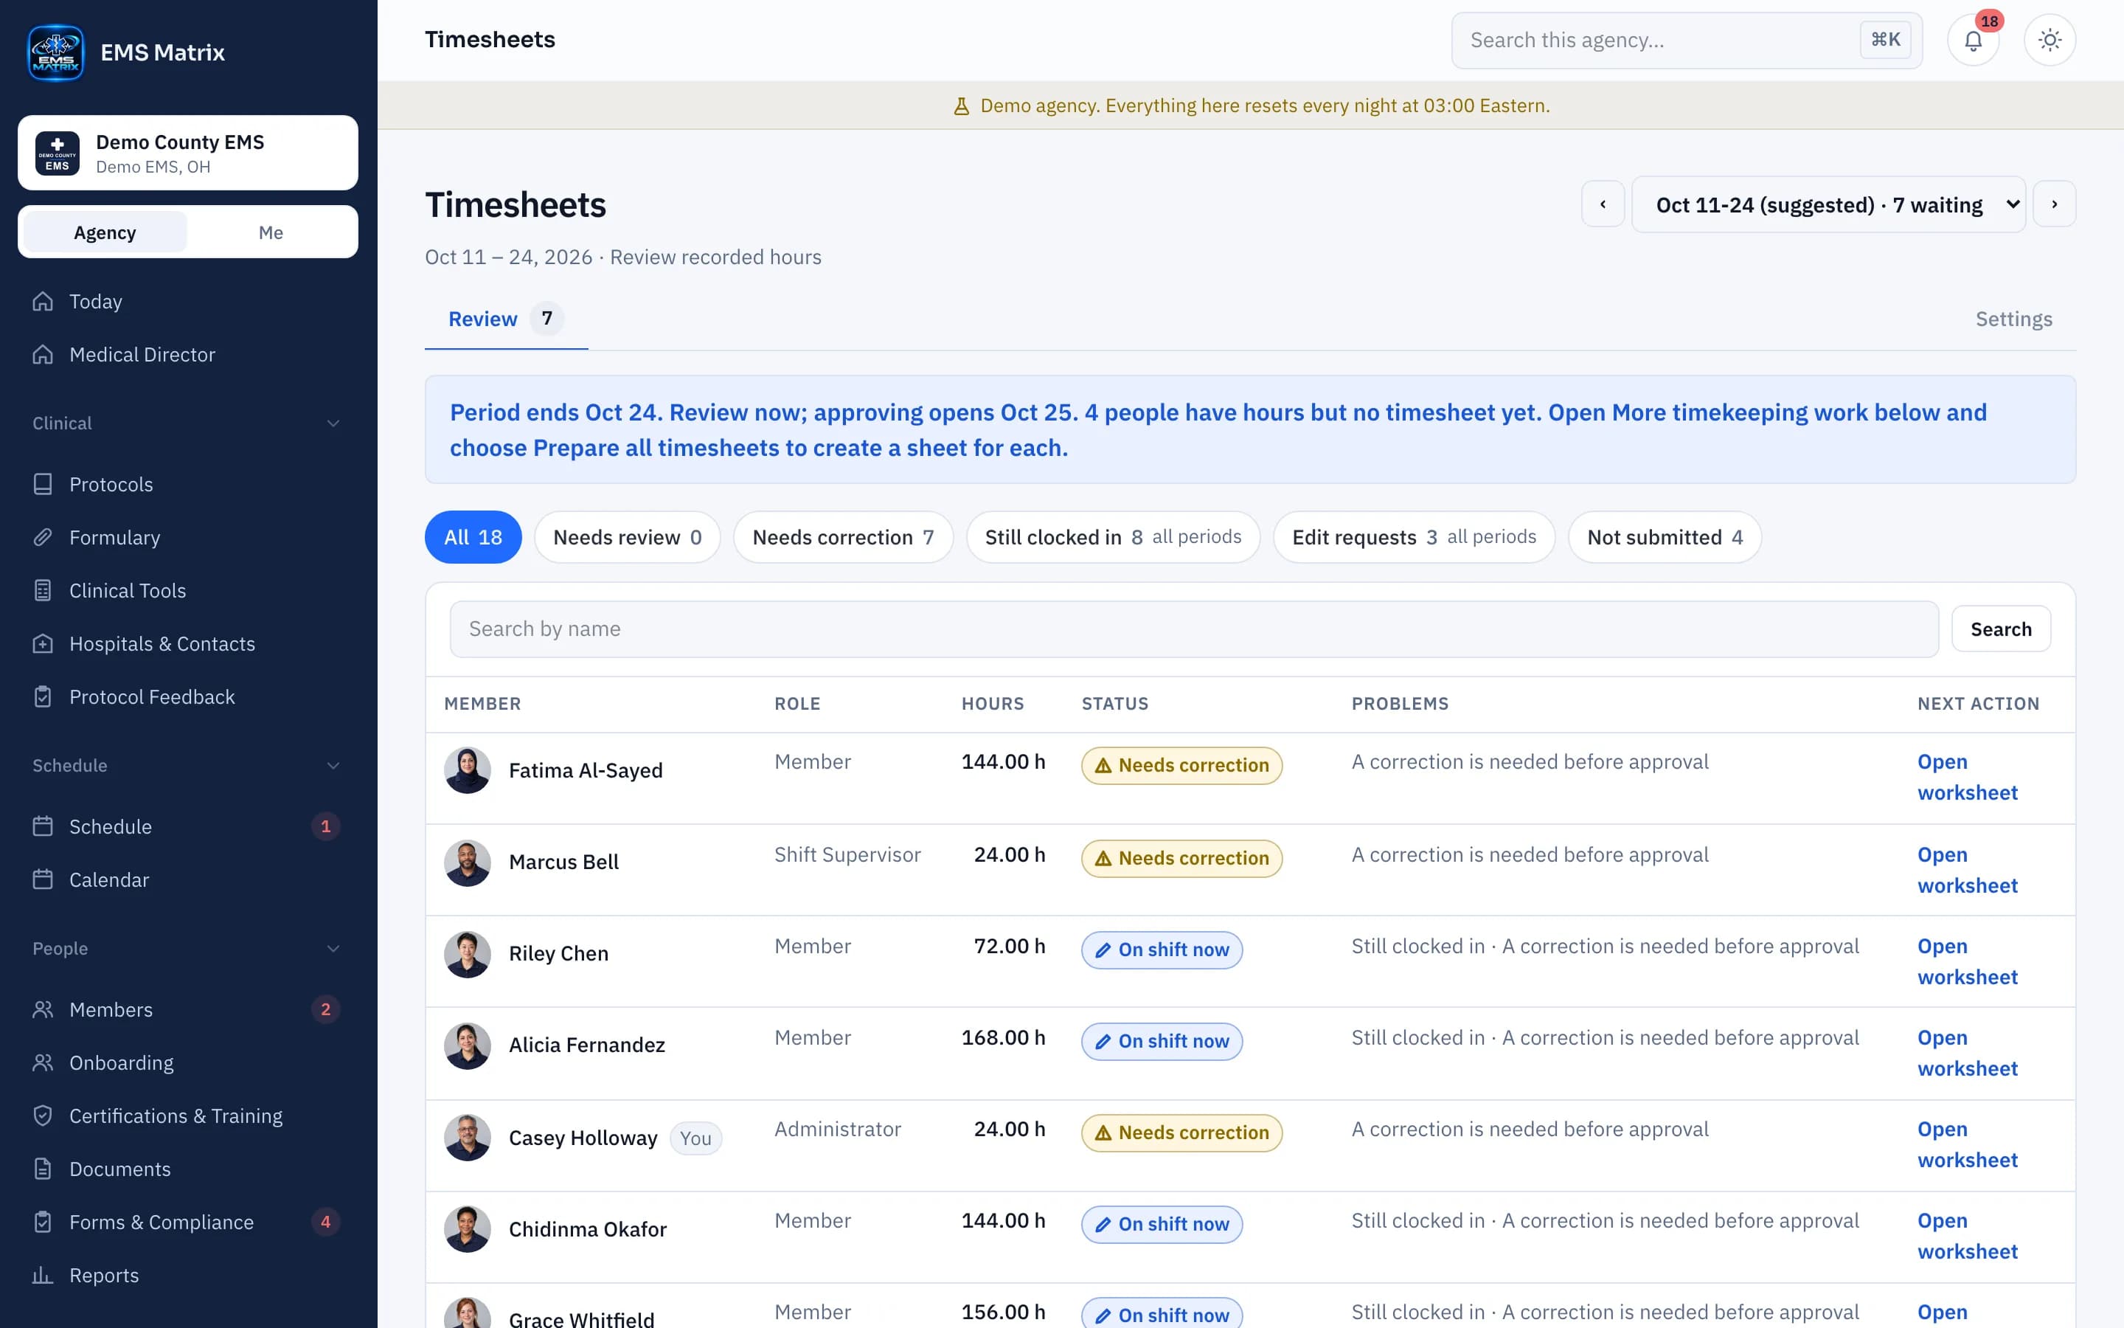The height and width of the screenshot is (1328, 2124).
Task: Filter by Still clocked in chip
Action: (x=1113, y=536)
